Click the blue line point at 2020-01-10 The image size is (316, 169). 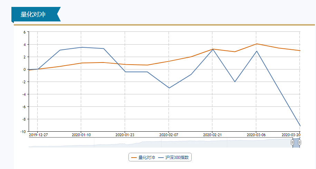81,47
